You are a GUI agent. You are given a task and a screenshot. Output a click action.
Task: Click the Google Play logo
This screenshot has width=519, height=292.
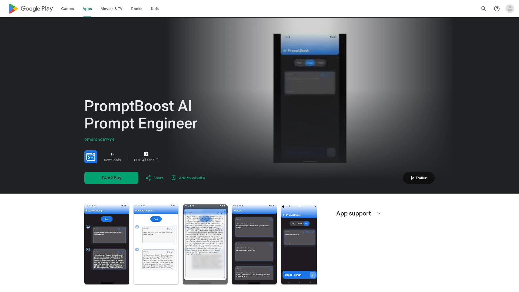30,8
